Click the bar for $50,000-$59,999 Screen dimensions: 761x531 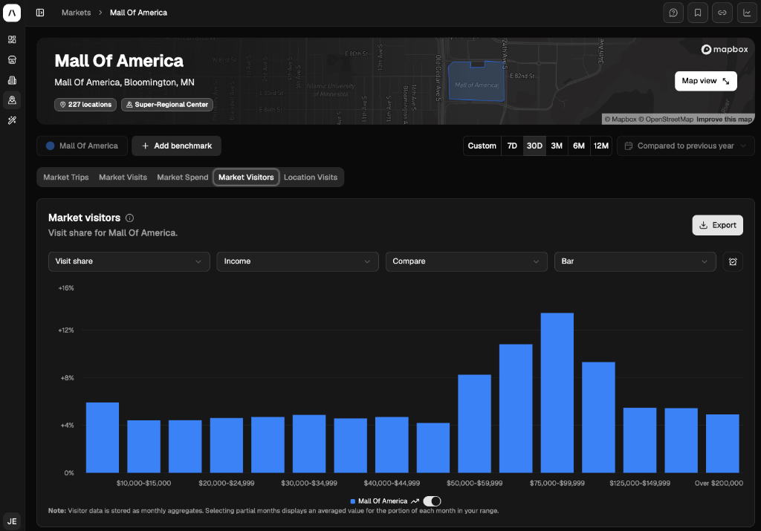tap(475, 424)
